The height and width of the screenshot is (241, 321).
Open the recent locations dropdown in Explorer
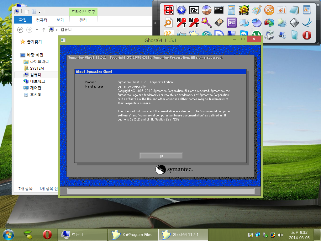click(37, 30)
